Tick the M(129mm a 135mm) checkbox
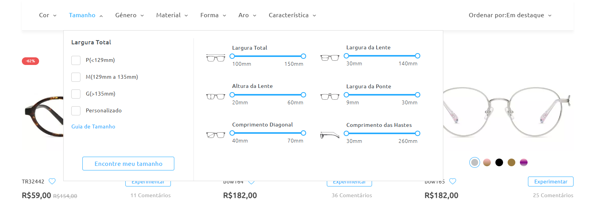This screenshot has width=595, height=214. pos(76,77)
